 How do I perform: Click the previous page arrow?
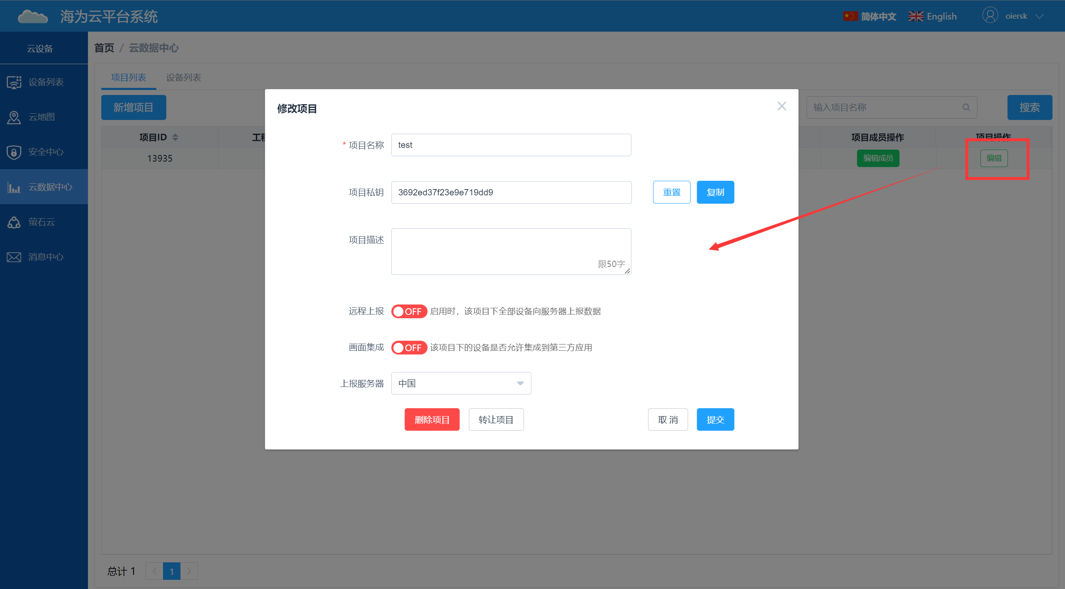coord(154,571)
